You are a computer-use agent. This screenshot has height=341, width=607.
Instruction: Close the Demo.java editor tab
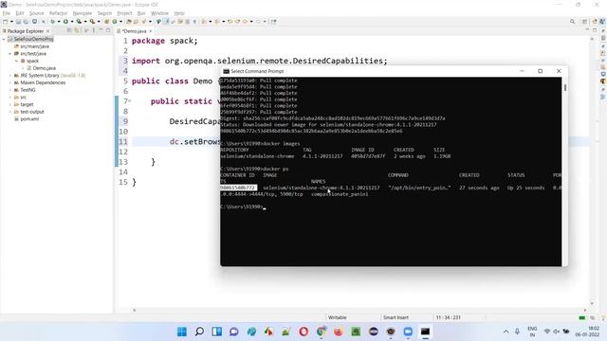pyautogui.click(x=151, y=31)
